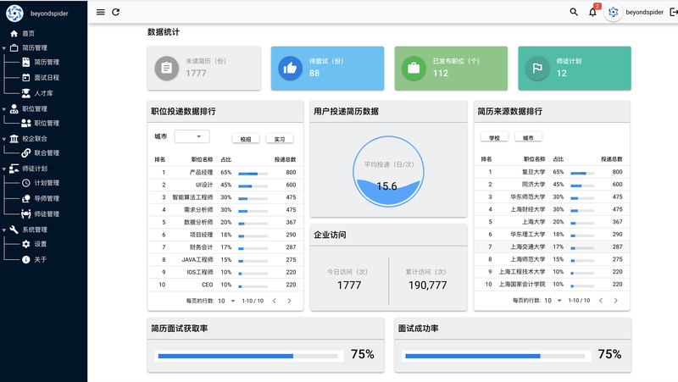Image resolution: width=678 pixels, height=382 pixels.
Task: Click the logout icon at top right
Action: [673, 12]
